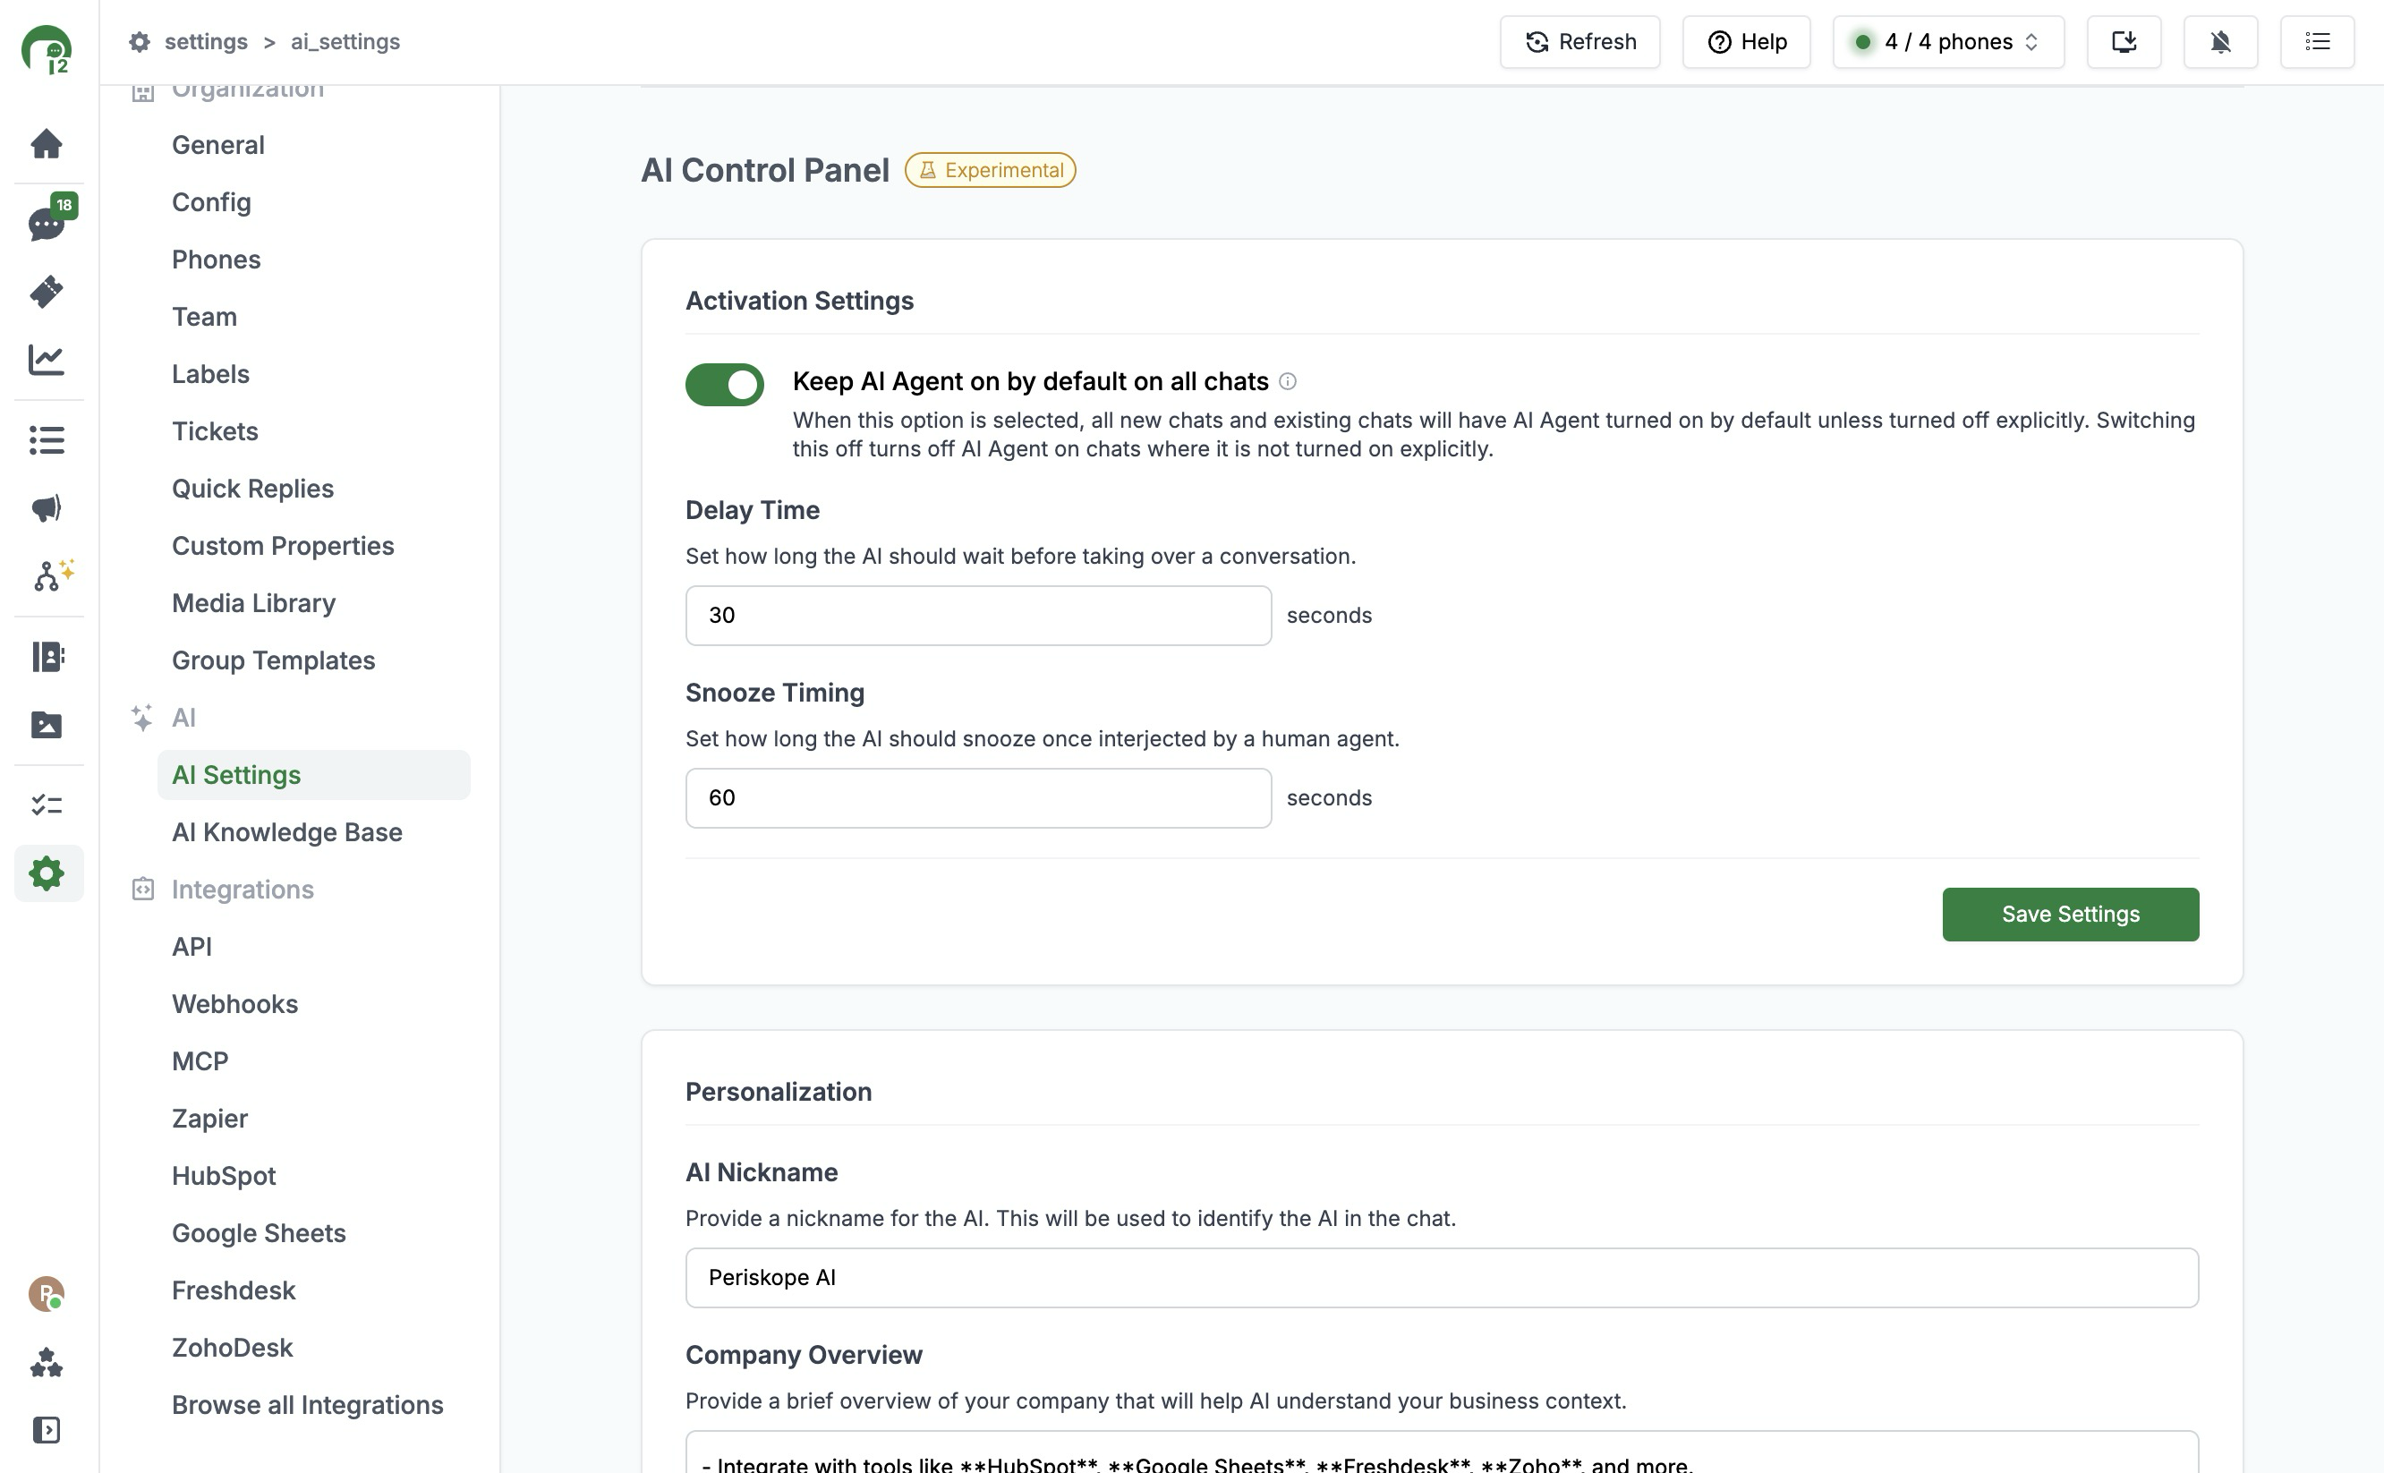This screenshot has width=2384, height=1473.
Task: Open API integration page
Action: tap(192, 947)
